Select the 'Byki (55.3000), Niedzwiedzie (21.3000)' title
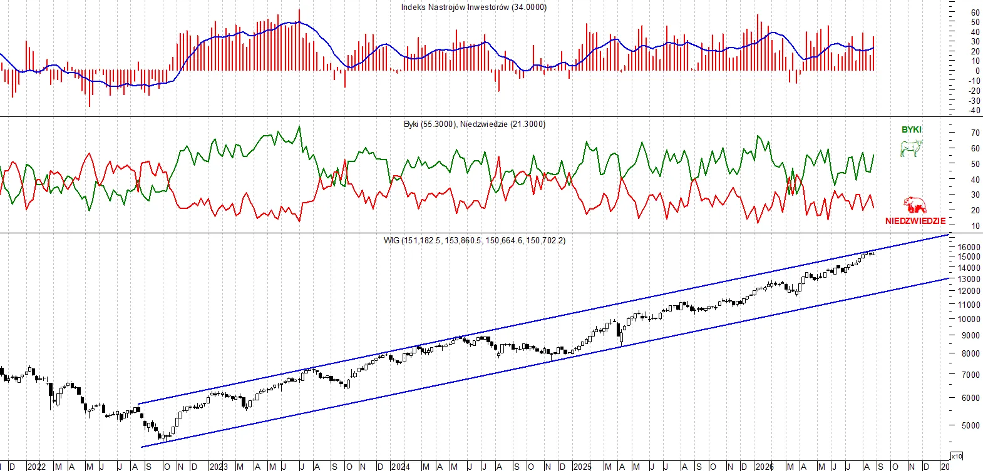The height and width of the screenshot is (471, 983). (x=475, y=124)
